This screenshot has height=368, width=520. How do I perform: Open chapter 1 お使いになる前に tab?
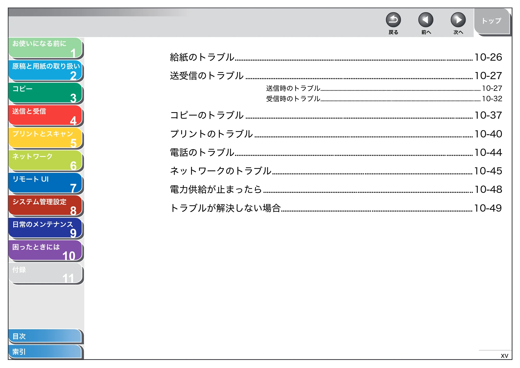45,48
